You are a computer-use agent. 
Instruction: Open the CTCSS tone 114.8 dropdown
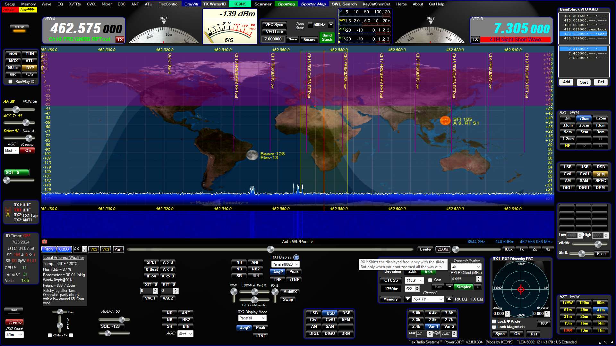[415, 280]
